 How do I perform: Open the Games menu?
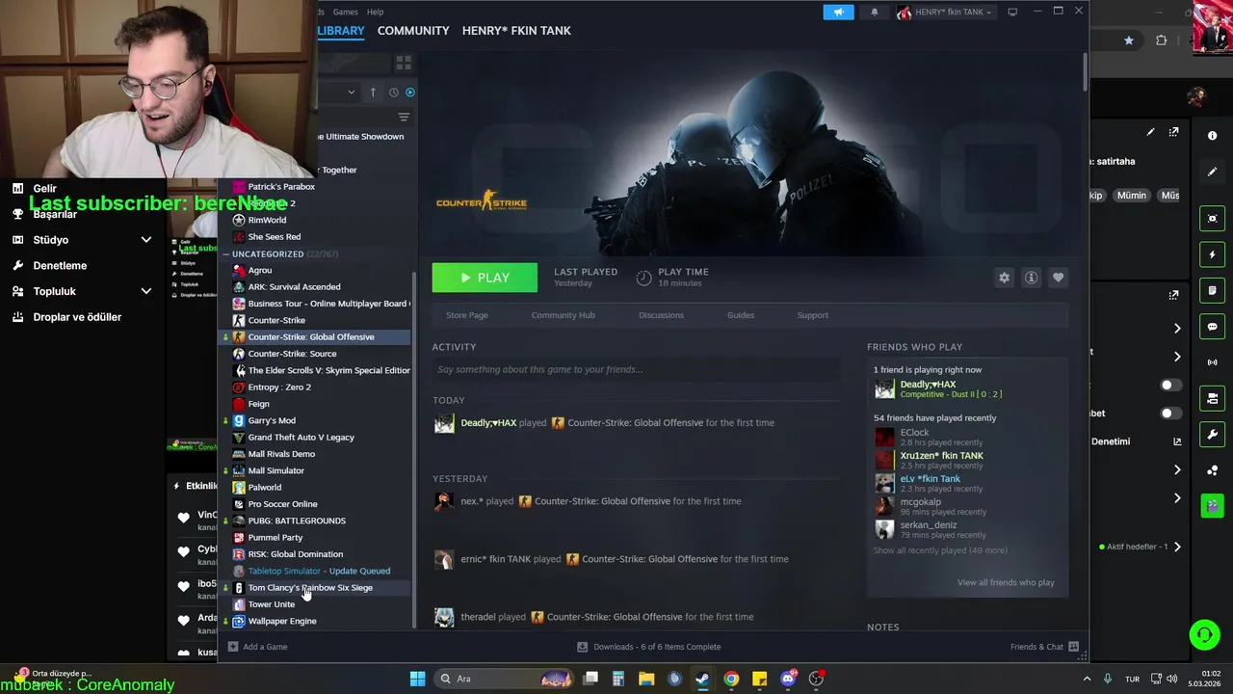pos(345,12)
